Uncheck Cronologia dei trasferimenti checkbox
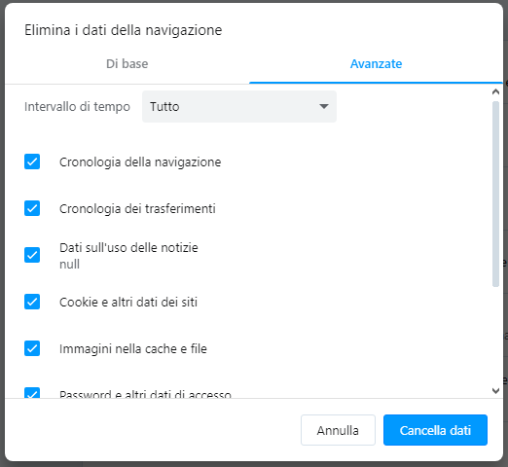508x467 pixels. [x=32, y=208]
